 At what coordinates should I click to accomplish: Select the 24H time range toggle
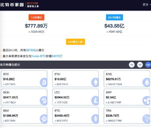pos(148,65)
